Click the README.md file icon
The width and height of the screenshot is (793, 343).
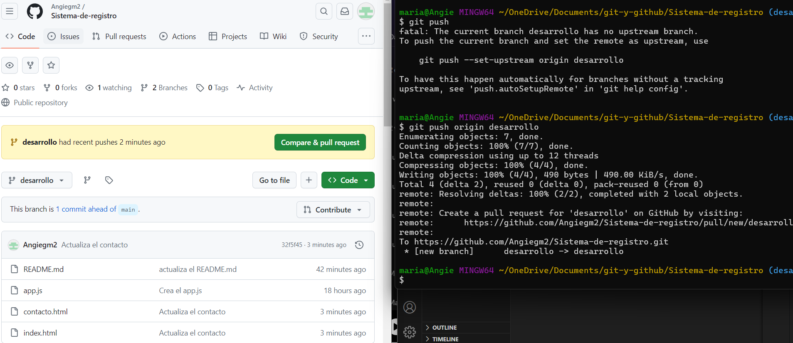15,269
